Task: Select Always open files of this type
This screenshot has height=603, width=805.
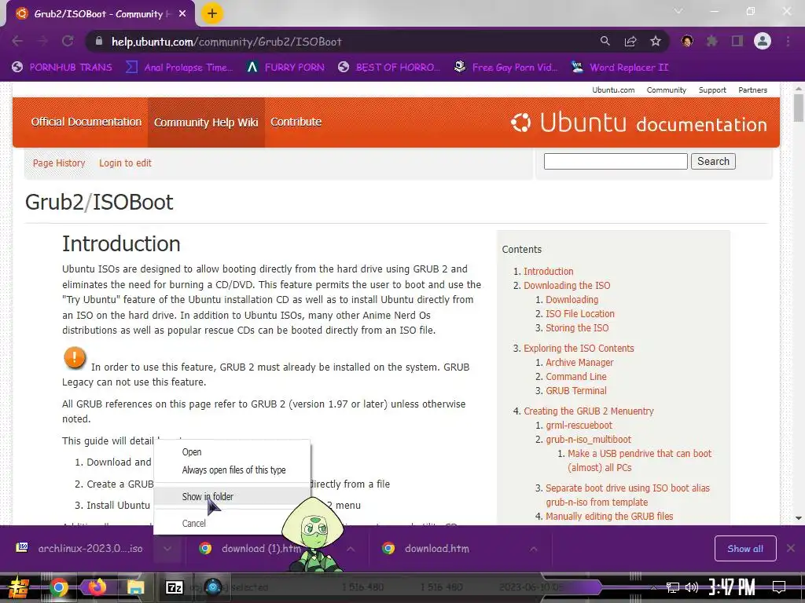Action: [232, 470]
